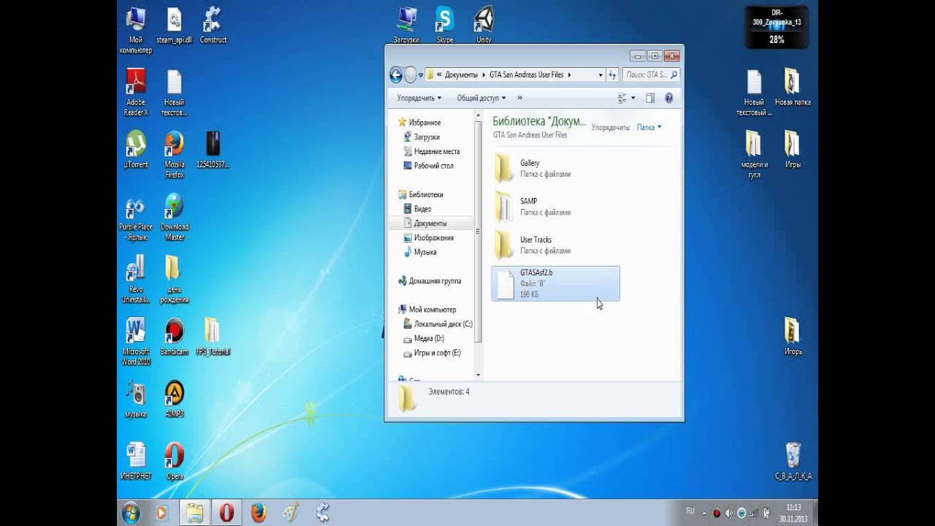The height and width of the screenshot is (526, 935).
Task: Select Bandicam desktop shortcut
Action: tap(175, 337)
